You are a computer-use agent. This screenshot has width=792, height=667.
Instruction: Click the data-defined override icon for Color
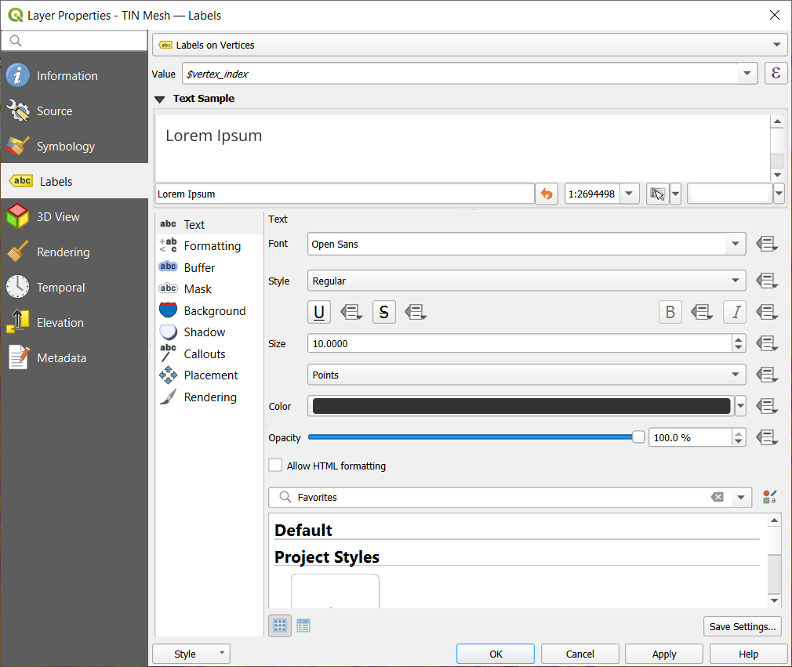[x=767, y=406]
